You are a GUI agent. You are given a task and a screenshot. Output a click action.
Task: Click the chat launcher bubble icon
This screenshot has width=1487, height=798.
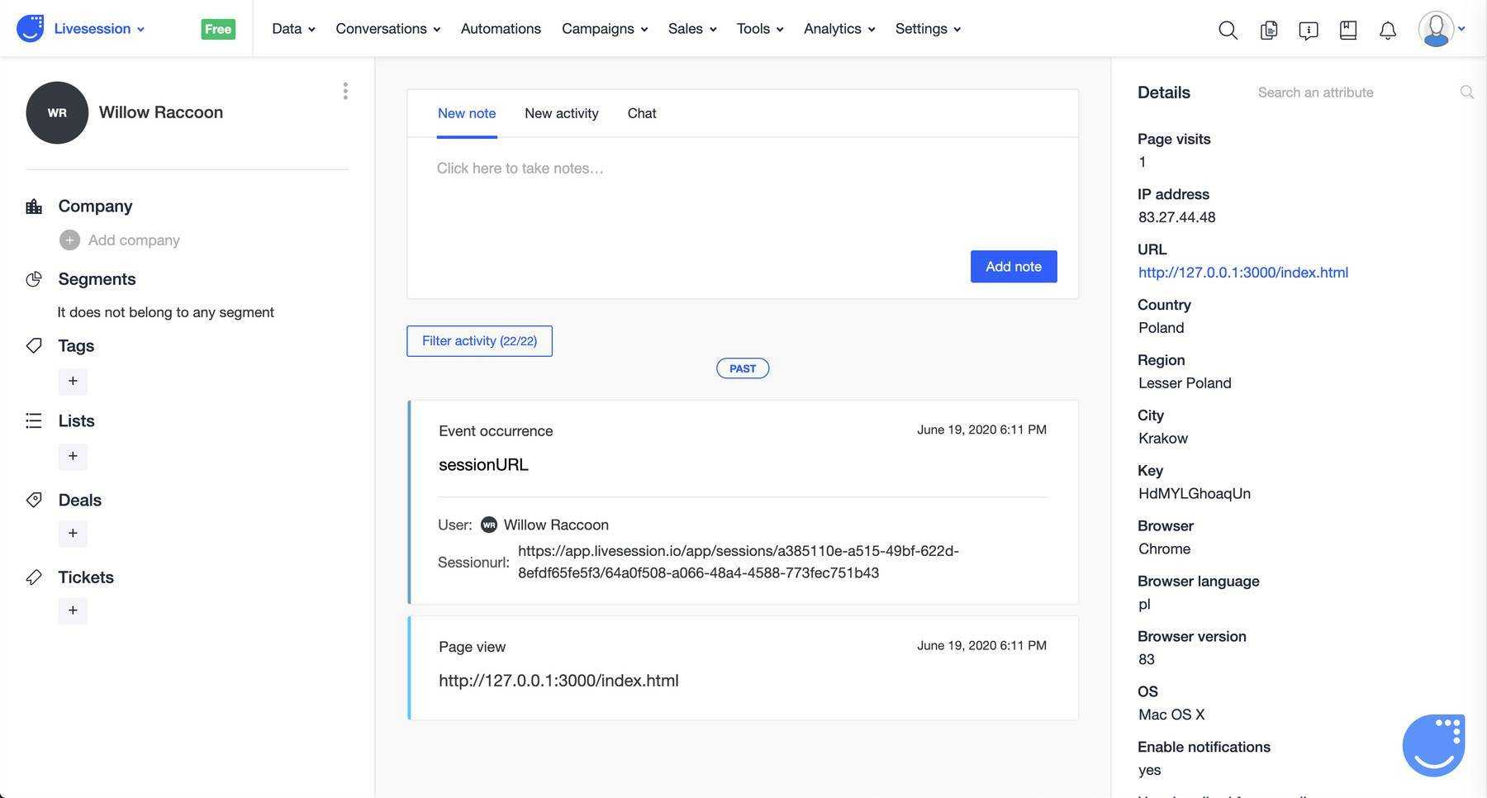pyautogui.click(x=1433, y=745)
